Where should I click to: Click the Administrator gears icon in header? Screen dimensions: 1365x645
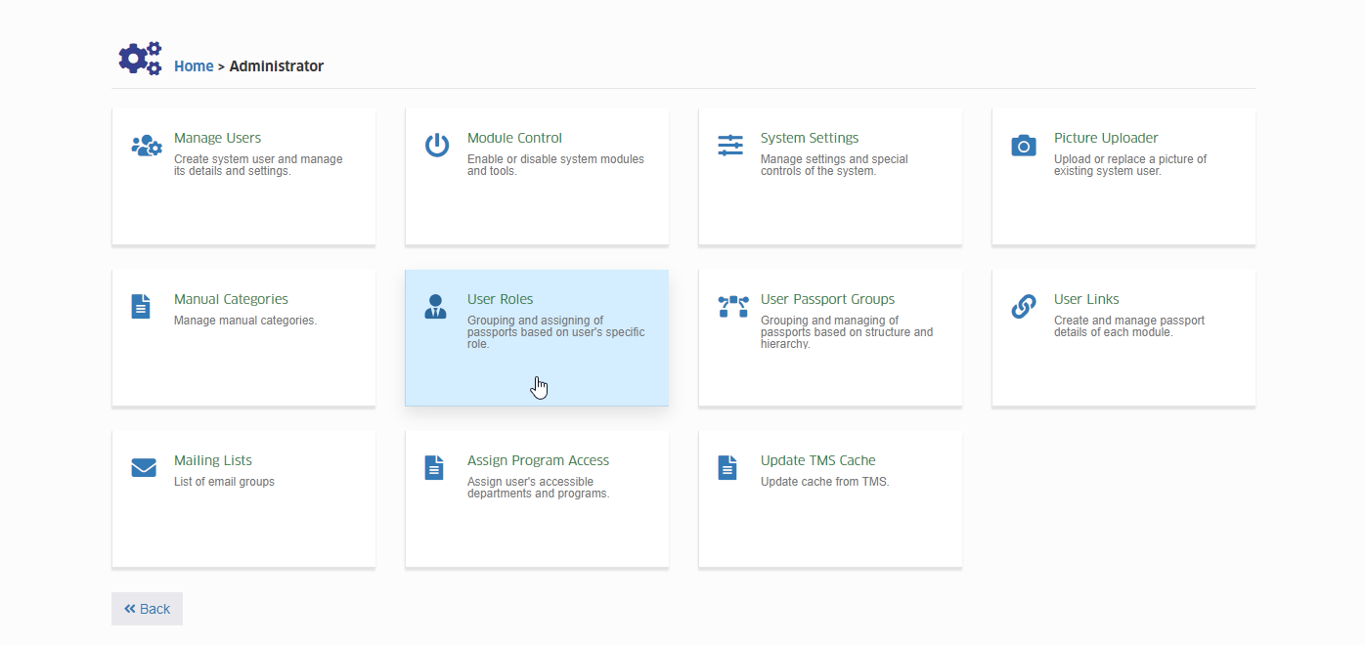click(140, 59)
